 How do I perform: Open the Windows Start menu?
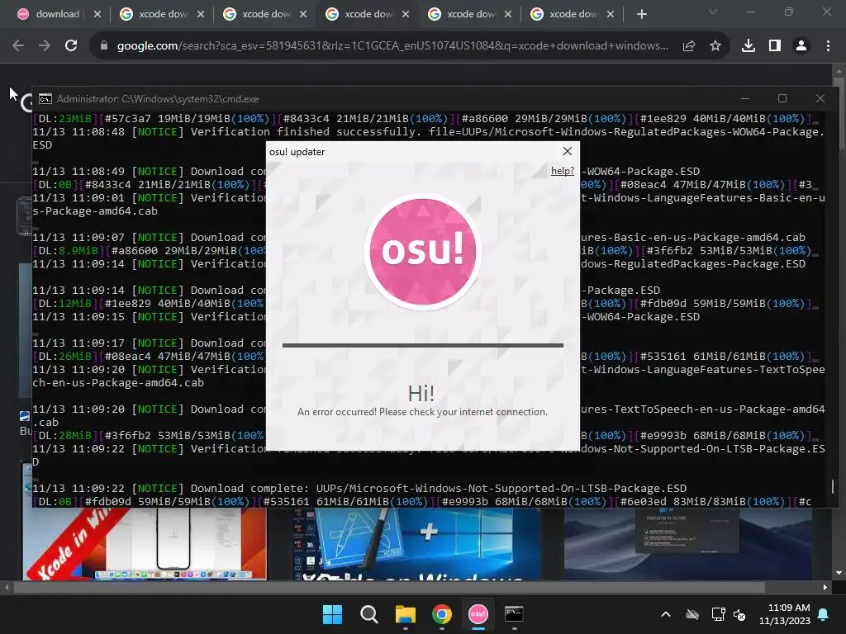point(332,614)
